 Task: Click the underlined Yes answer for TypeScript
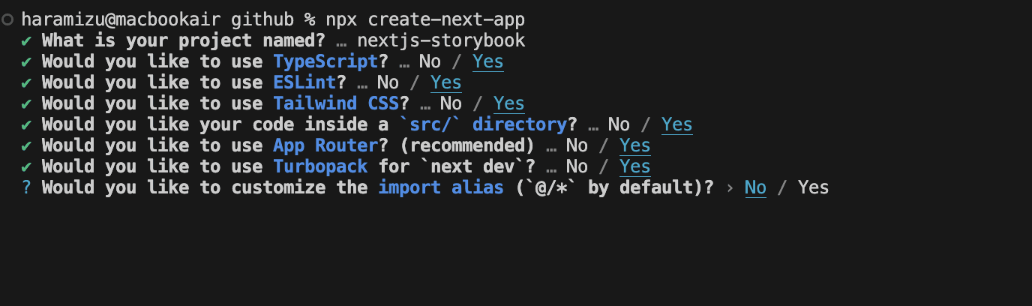pyautogui.click(x=488, y=61)
